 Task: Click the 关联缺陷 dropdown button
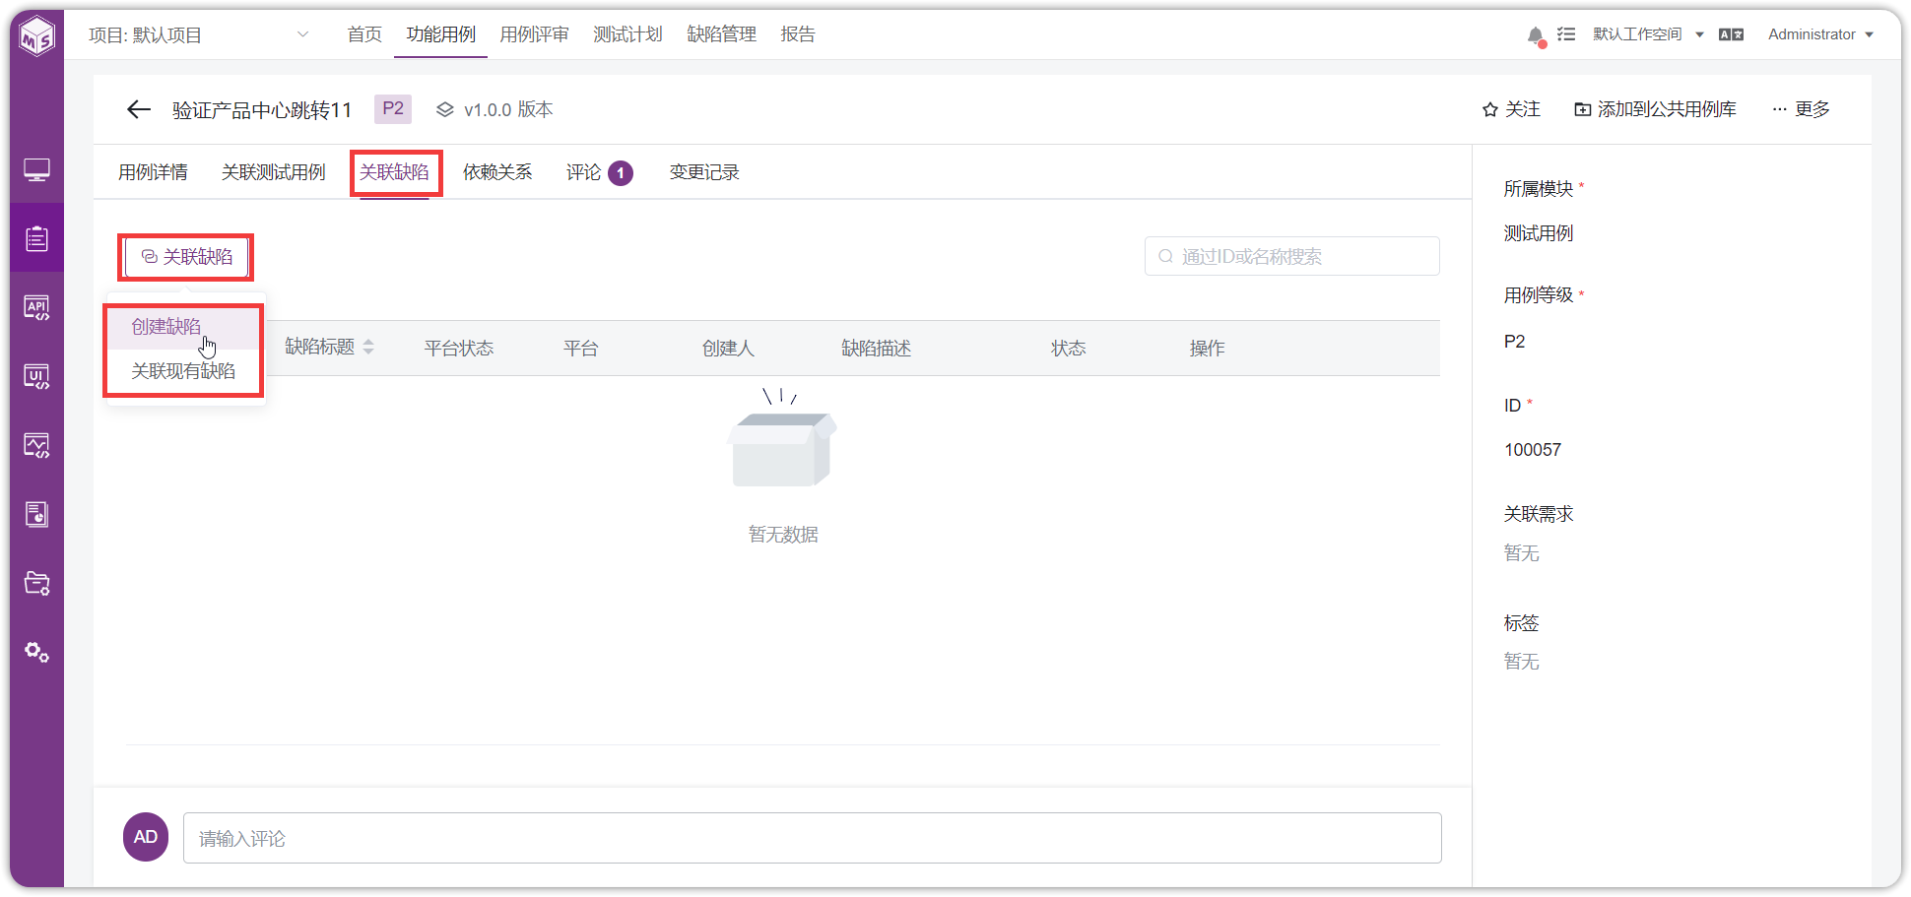(x=186, y=257)
